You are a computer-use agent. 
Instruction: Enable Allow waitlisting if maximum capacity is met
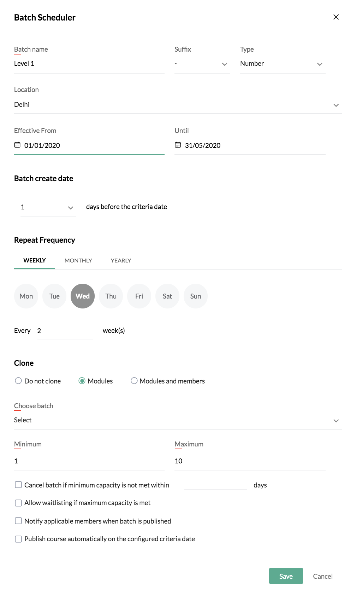click(18, 503)
